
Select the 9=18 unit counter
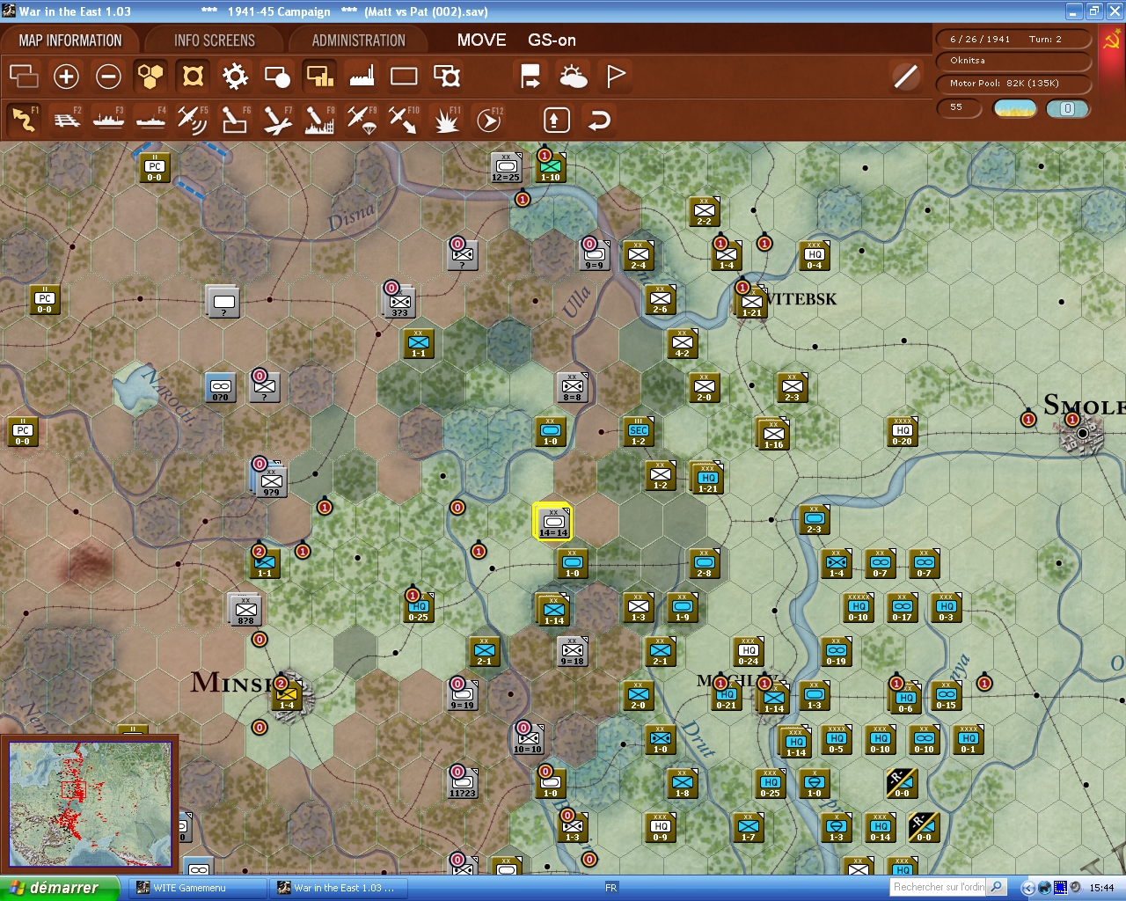point(573,651)
